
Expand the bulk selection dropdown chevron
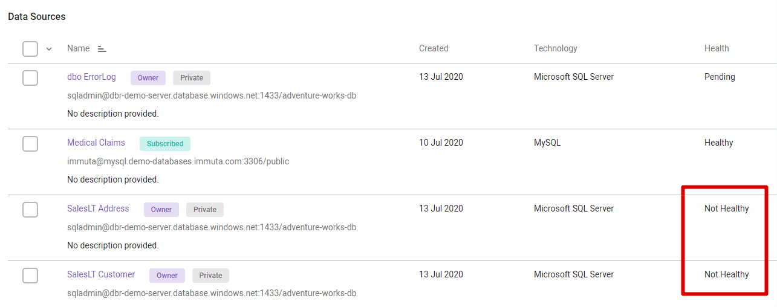pos(49,49)
